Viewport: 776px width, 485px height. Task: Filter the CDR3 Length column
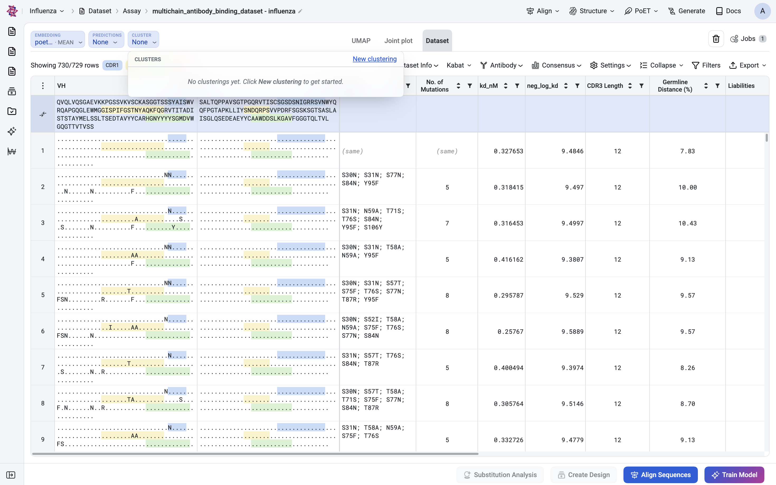(x=642, y=86)
